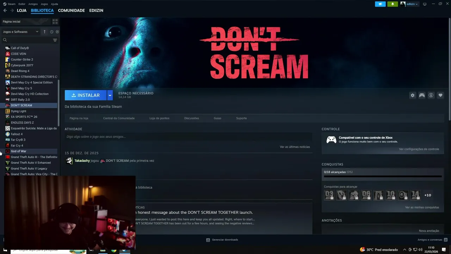
Task: Open install options arrow next to Instalar
Action: (110, 95)
